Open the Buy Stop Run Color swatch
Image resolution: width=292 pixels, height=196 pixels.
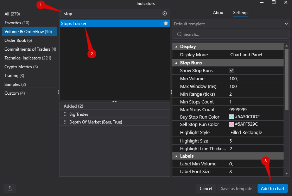pos(231,117)
